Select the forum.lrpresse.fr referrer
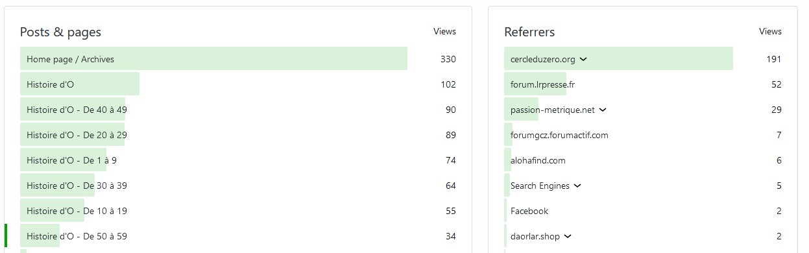The height and width of the screenshot is (253, 809). 542,84
